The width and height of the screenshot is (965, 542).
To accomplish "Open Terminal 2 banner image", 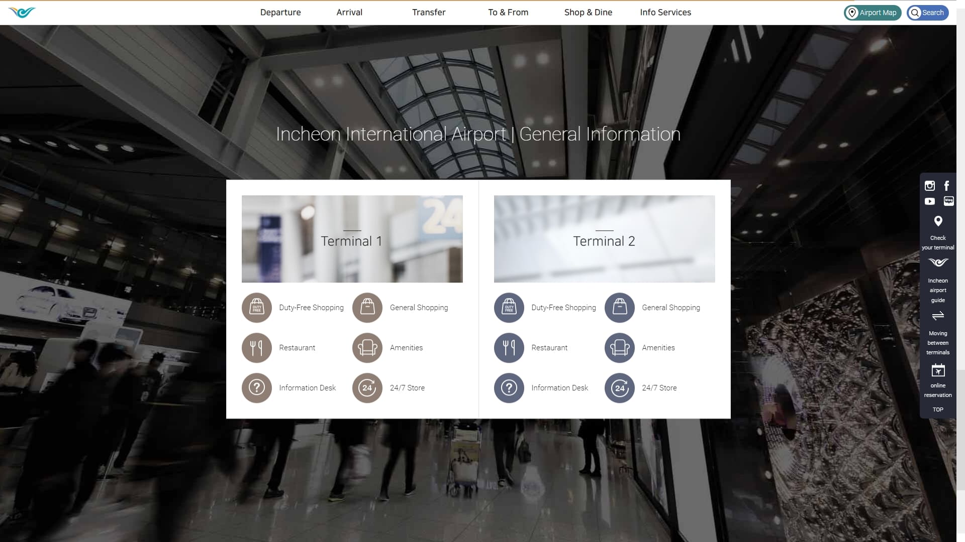I will 604,239.
